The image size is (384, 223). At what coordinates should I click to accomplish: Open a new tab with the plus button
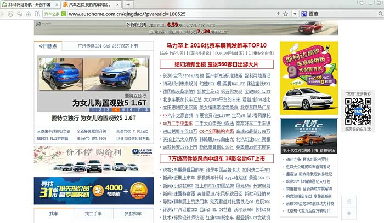tap(128, 4)
